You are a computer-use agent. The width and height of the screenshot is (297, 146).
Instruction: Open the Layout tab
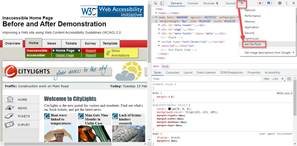tap(188, 72)
